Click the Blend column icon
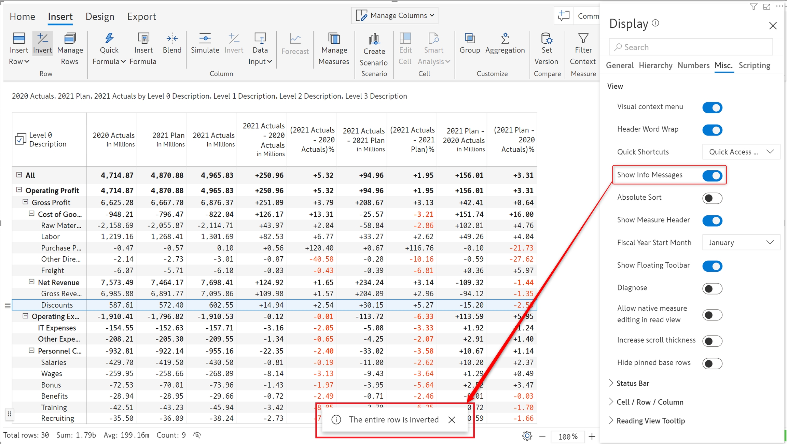This screenshot has height=444, width=787. 172,38
